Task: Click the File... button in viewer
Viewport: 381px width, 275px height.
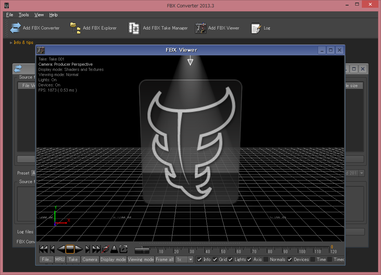Action: pos(46,259)
